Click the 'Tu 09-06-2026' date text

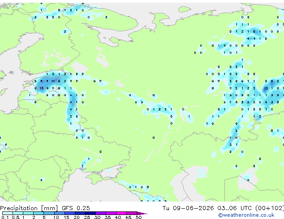pyautogui.click(x=188, y=208)
